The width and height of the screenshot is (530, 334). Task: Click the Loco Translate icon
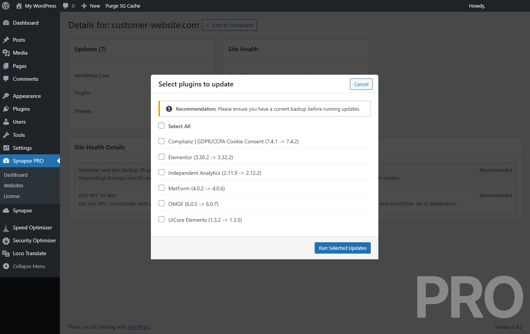point(6,253)
